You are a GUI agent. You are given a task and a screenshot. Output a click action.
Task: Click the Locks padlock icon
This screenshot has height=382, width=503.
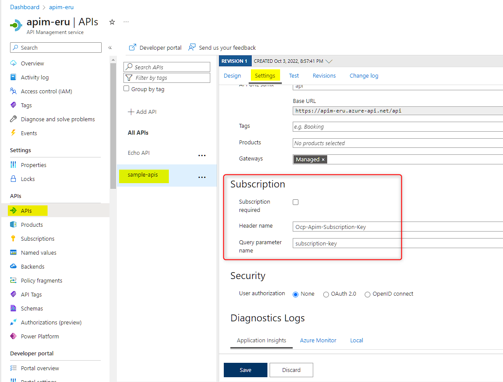pyautogui.click(x=13, y=179)
